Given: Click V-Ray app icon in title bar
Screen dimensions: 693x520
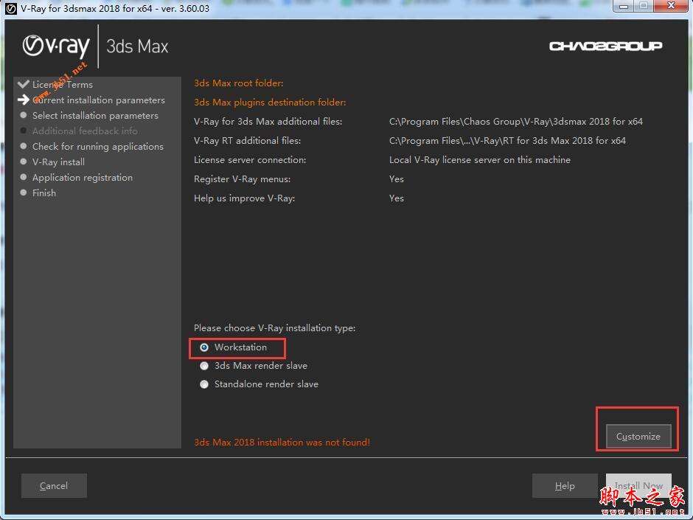Looking at the screenshot, I should 10,8.
